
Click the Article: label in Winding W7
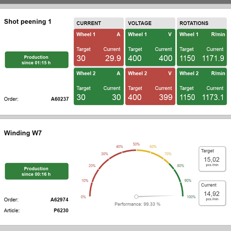pyautogui.click(x=12, y=210)
